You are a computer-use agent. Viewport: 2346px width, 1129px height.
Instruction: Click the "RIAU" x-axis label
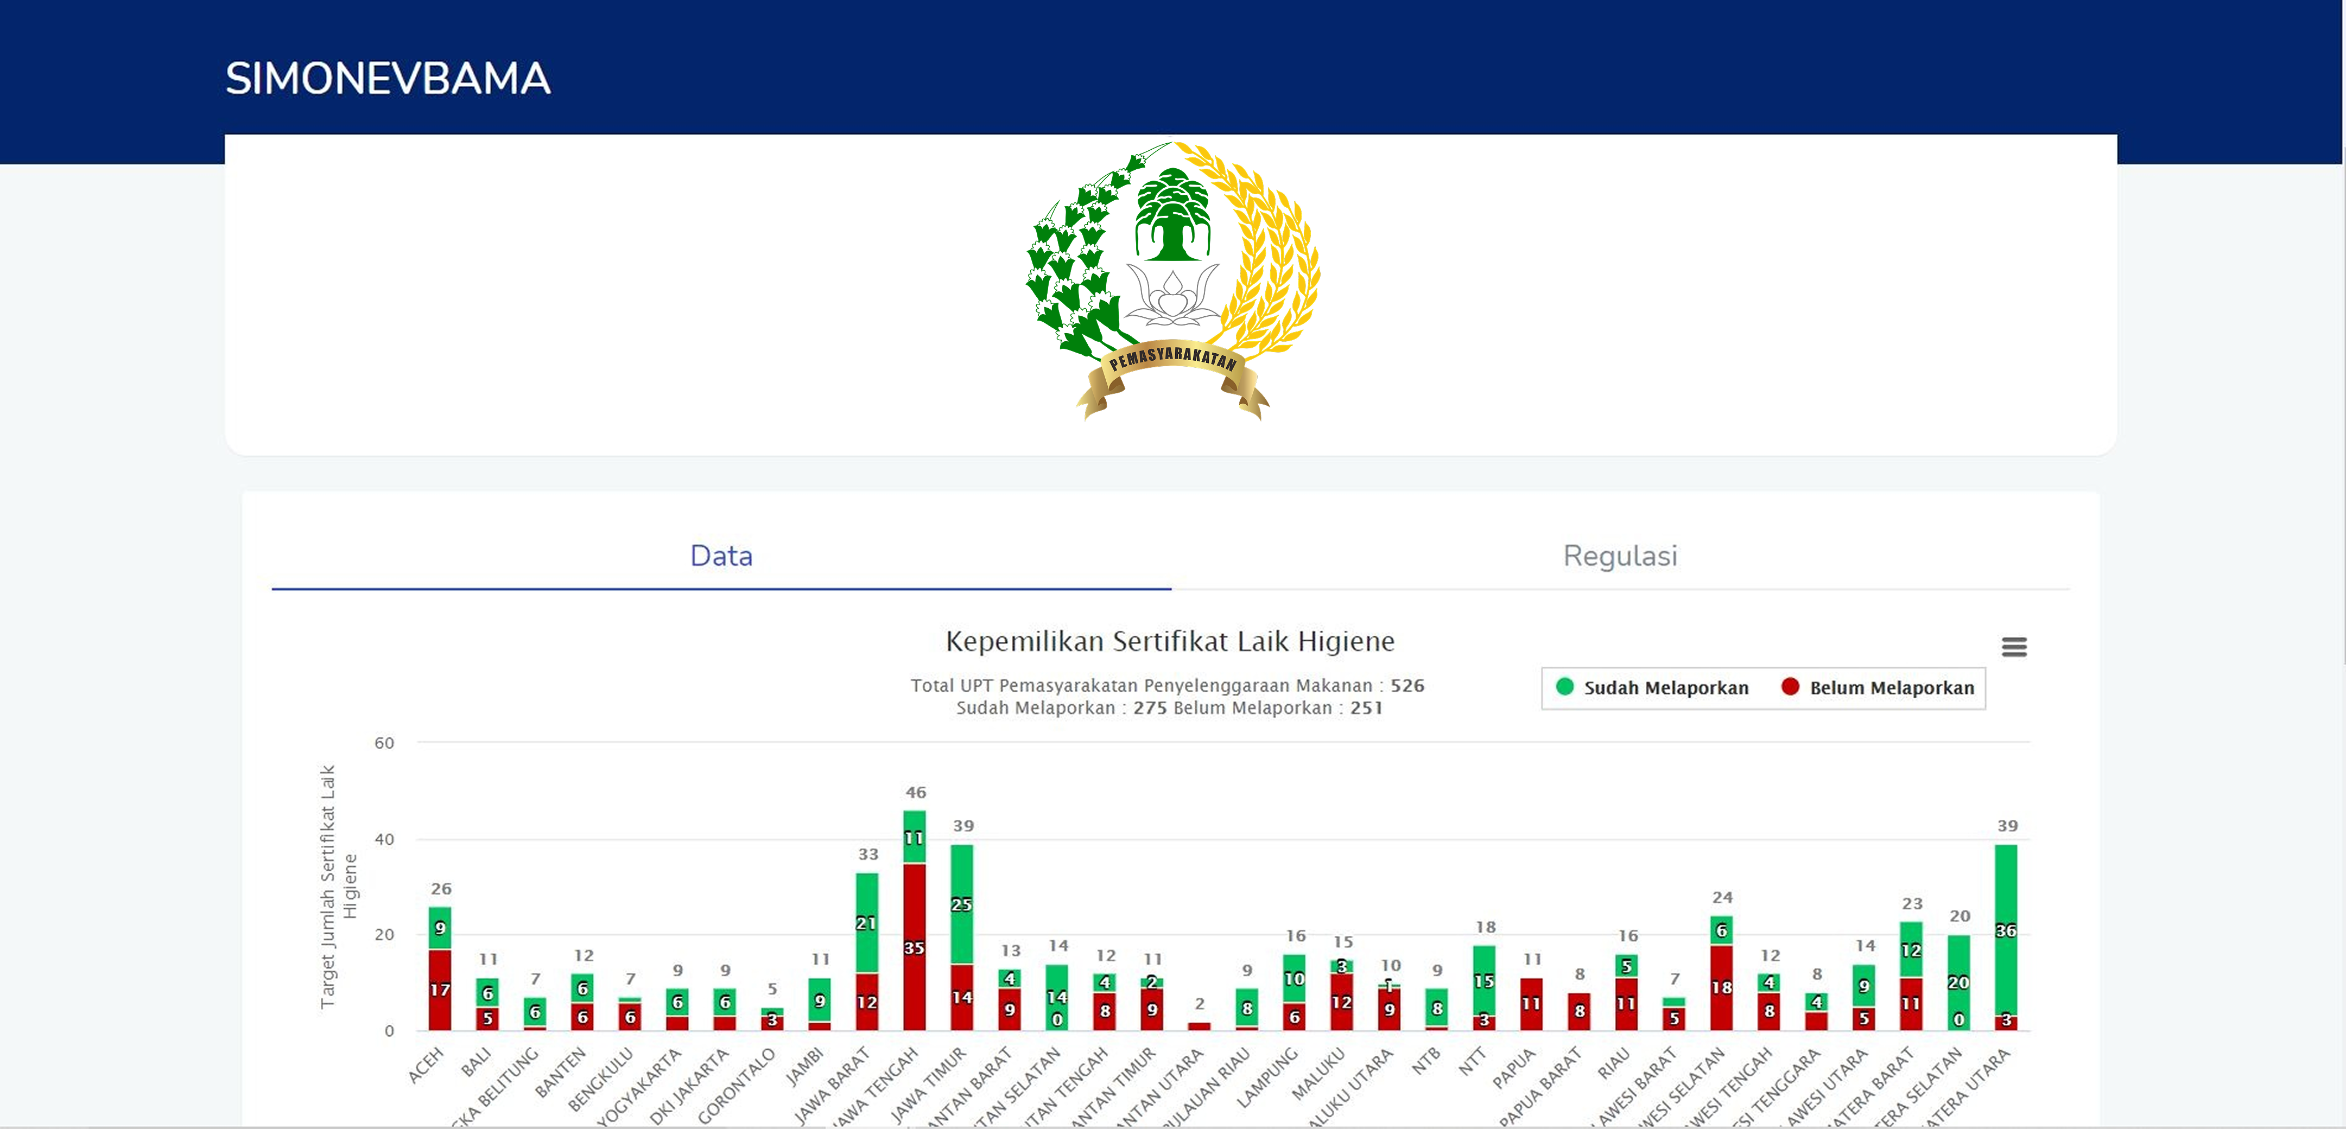click(x=1614, y=1062)
